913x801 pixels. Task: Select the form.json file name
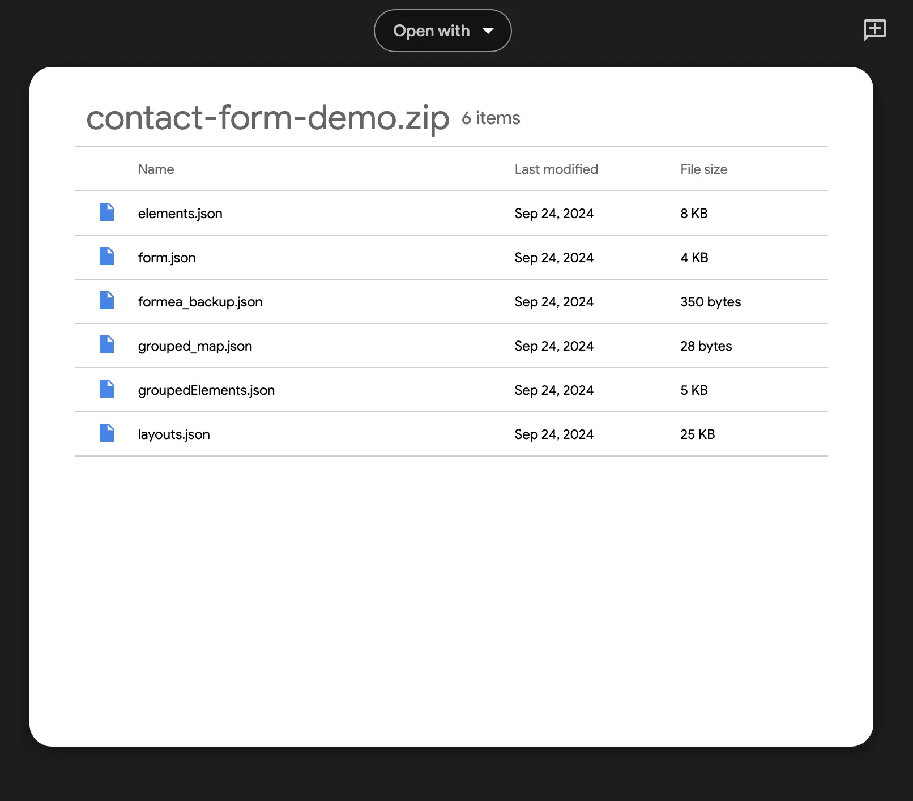tap(167, 258)
